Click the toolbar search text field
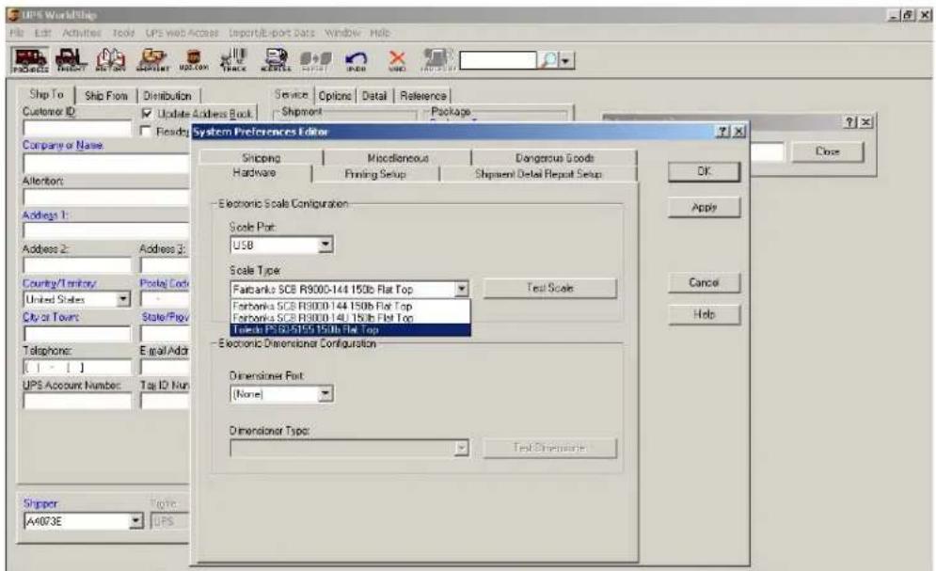The height and width of the screenshot is (571, 936). [498, 60]
